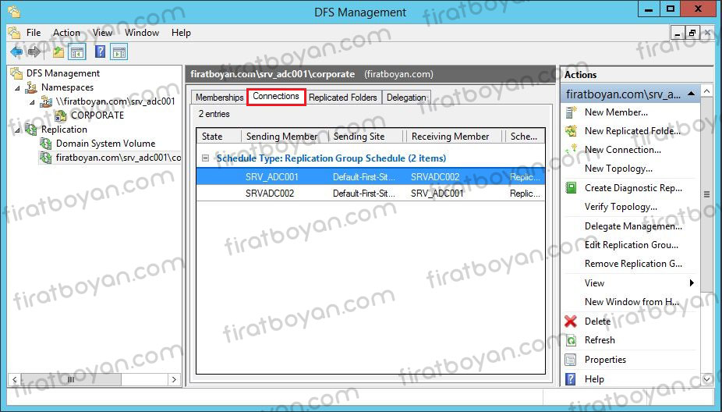Click the Help icon in Actions pane
This screenshot has width=722, height=412.
571,378
